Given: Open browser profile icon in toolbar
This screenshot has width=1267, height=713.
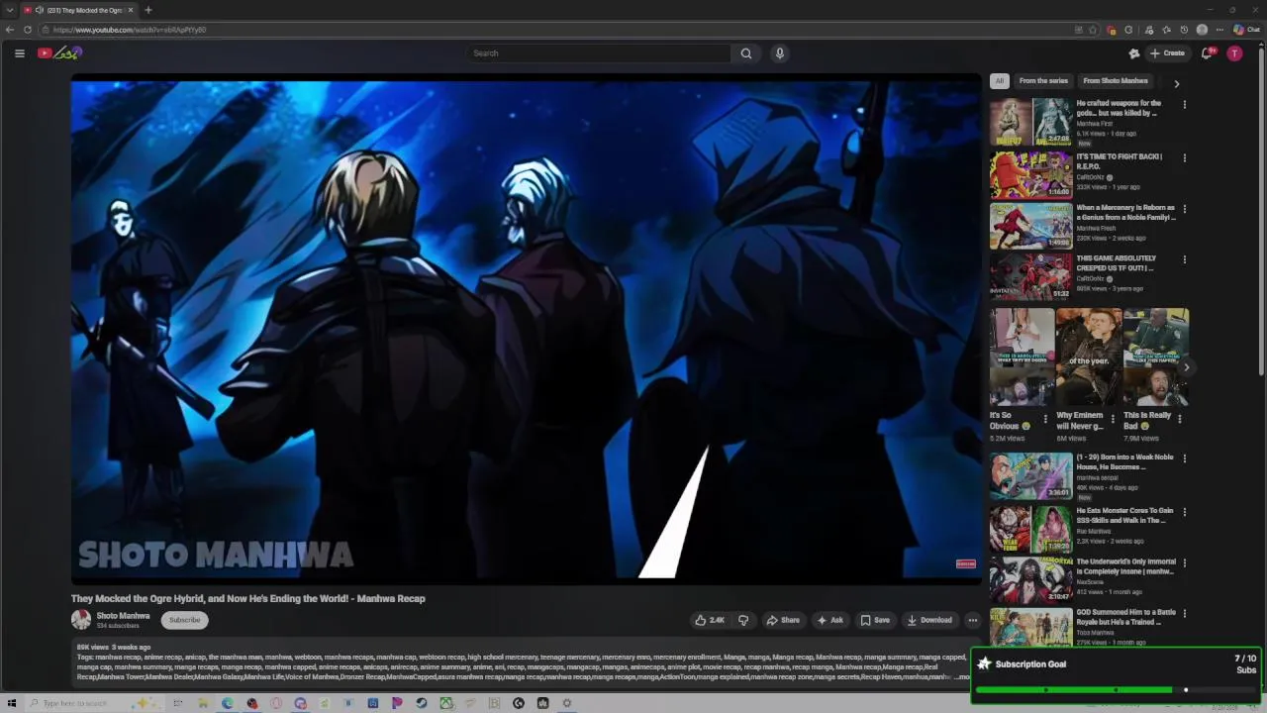Looking at the screenshot, I should point(1202,30).
